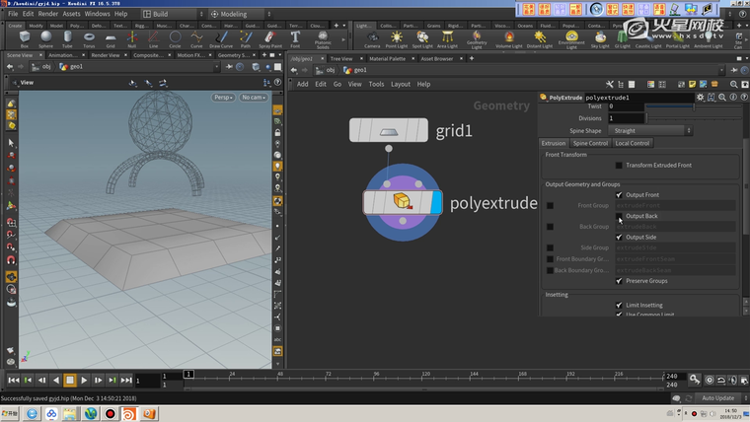Enable the Output Back checkbox

(x=619, y=216)
